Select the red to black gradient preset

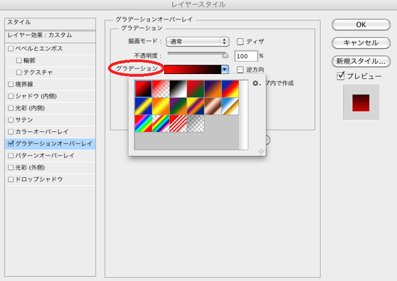click(x=143, y=89)
